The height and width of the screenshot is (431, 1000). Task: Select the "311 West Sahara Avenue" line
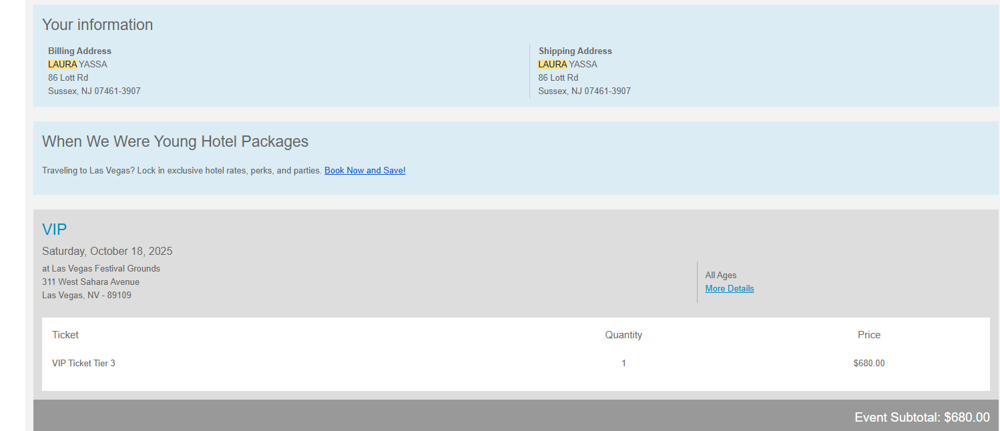(x=91, y=282)
